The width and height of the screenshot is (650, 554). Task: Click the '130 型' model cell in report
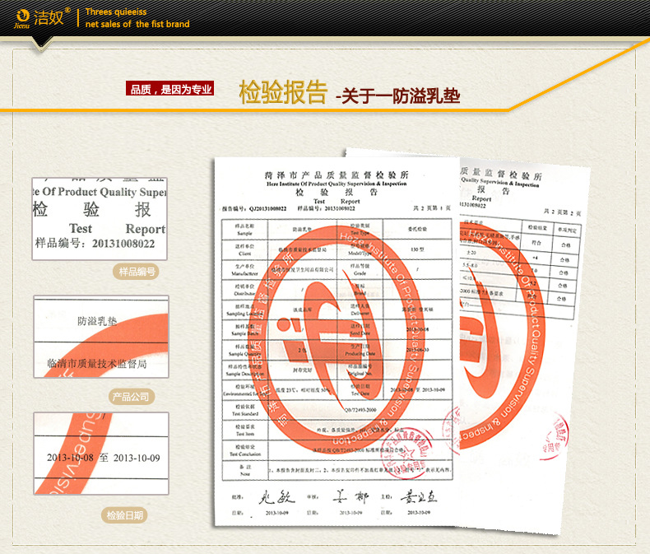pos(417,249)
